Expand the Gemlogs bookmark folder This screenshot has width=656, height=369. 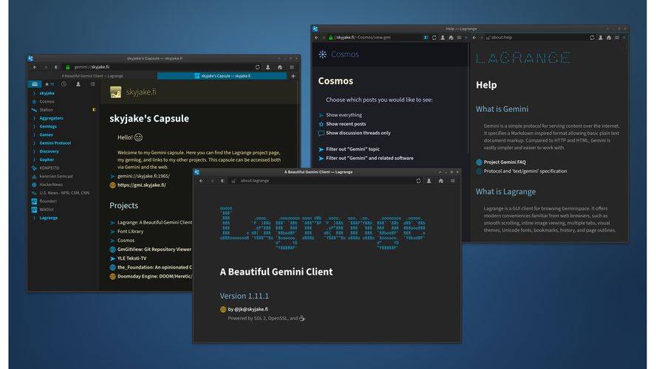point(47,126)
